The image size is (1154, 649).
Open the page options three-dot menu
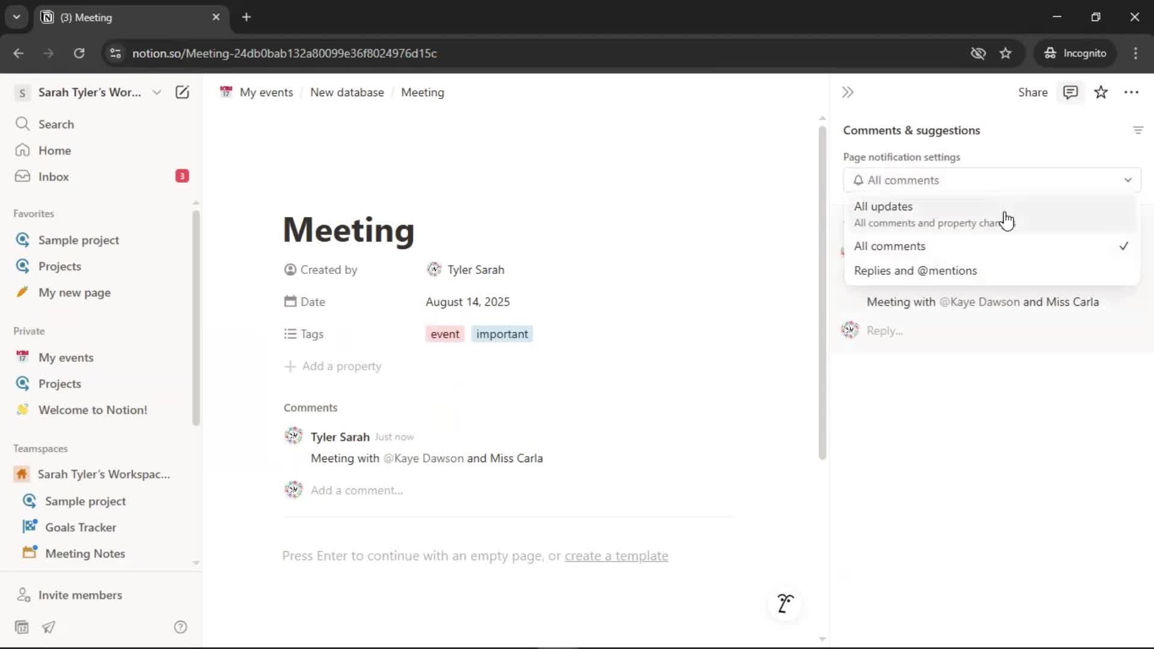click(x=1131, y=92)
